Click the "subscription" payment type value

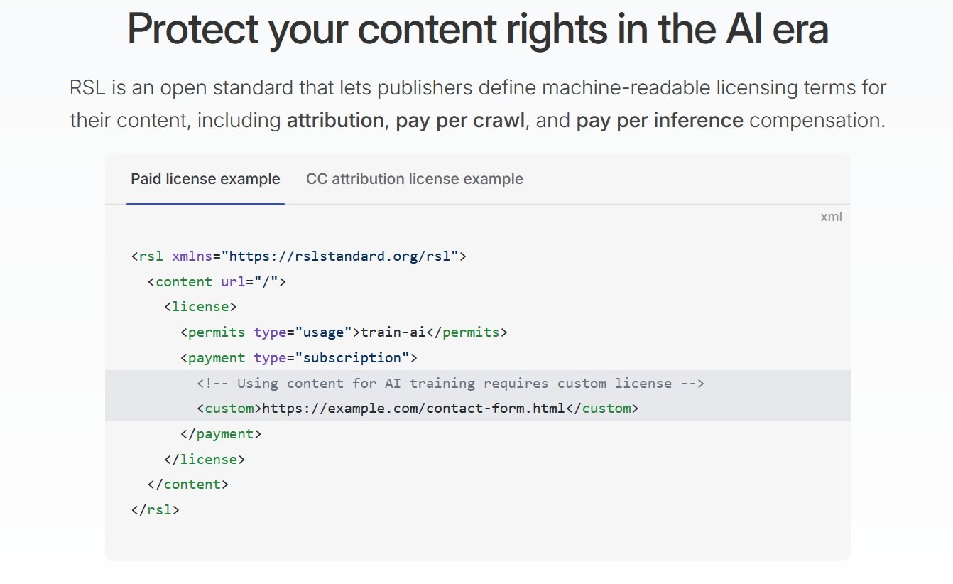point(352,358)
